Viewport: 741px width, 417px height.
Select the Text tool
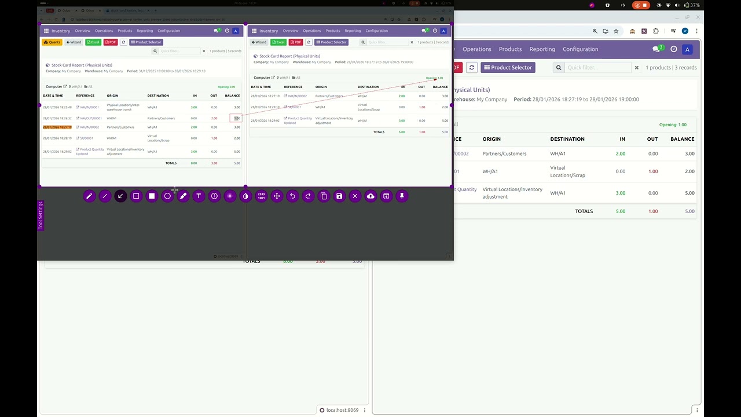click(199, 196)
